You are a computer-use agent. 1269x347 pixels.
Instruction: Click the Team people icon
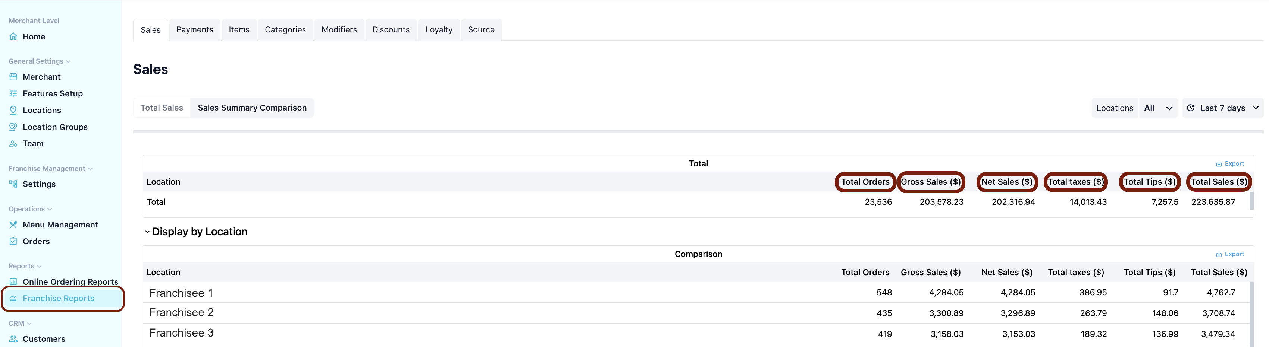[13, 143]
